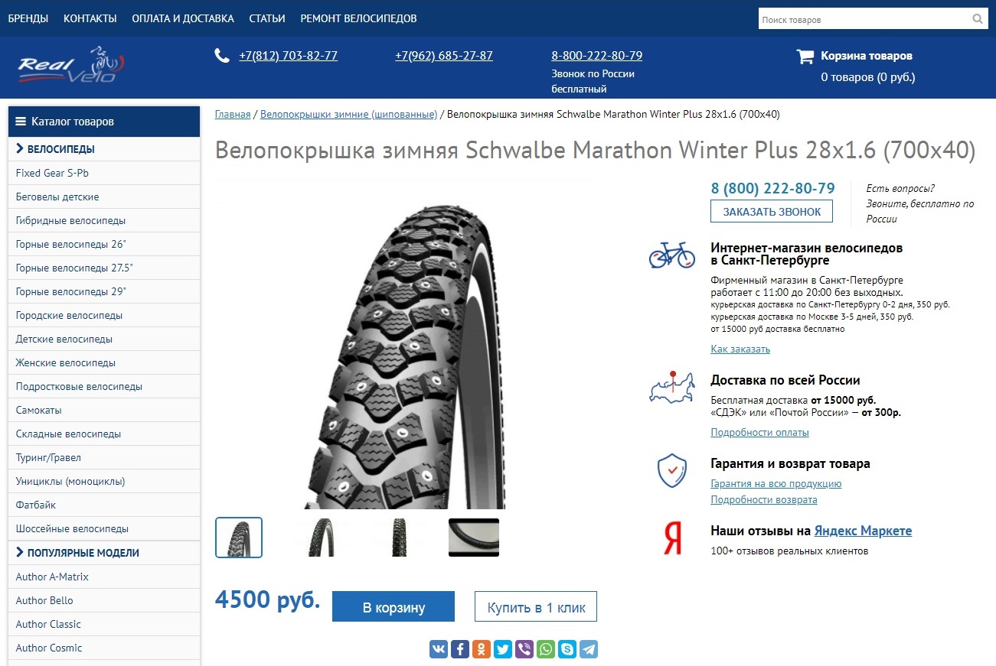Open the shopping cart icon
The image size is (996, 666).
[x=805, y=56]
